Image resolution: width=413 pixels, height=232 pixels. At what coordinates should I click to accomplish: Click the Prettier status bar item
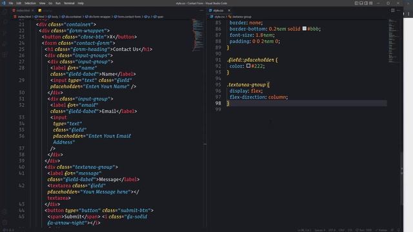pyautogui.click(x=381, y=230)
